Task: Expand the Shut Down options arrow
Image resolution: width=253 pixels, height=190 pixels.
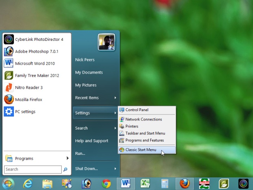Action: coord(115,169)
